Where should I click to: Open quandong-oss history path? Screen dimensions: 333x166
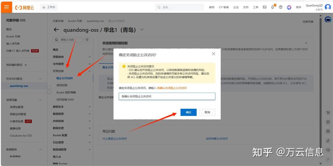(19, 86)
